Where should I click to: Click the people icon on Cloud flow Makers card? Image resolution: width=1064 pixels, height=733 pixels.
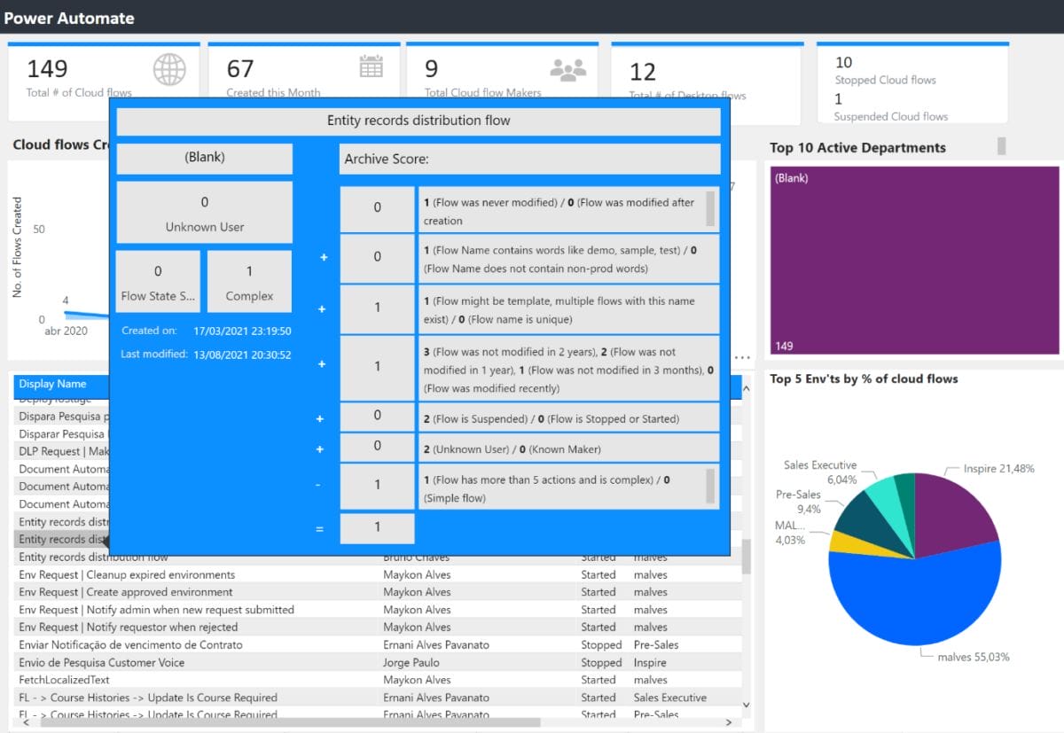[x=572, y=69]
